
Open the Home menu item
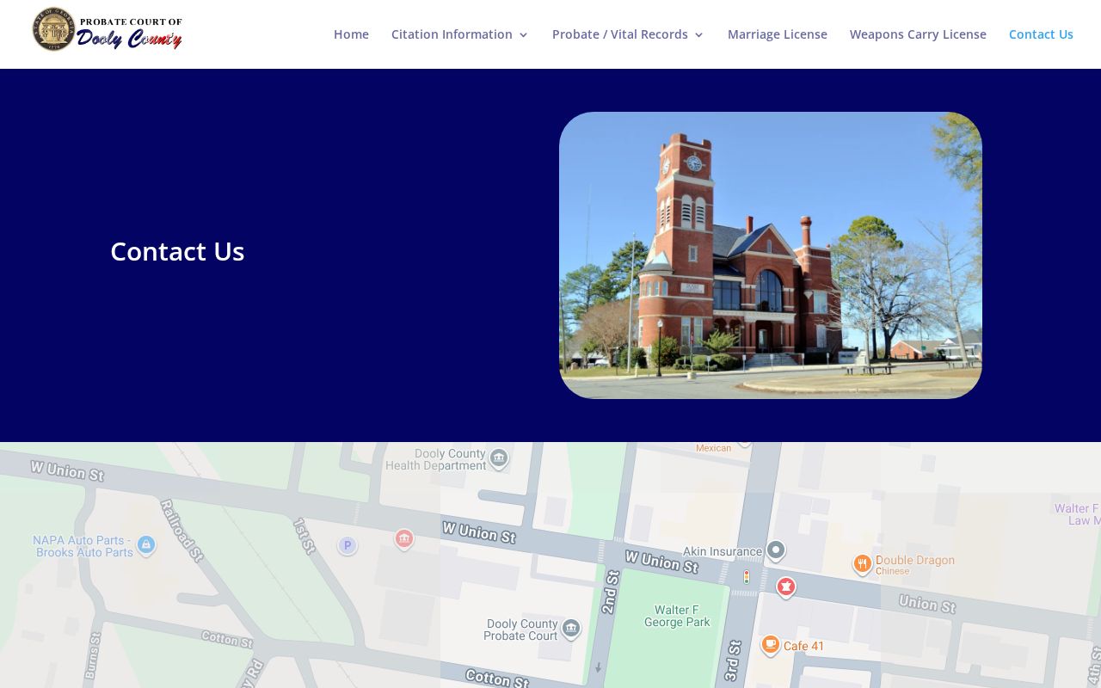tap(351, 34)
